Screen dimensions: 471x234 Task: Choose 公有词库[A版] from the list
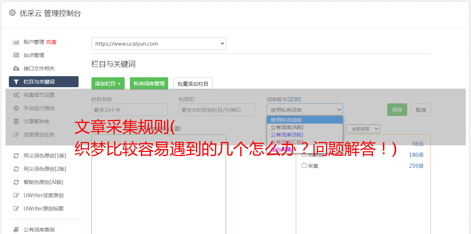click(287, 127)
